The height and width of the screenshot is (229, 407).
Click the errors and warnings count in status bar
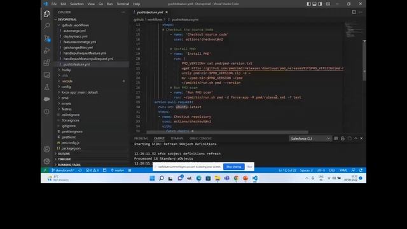click(92, 170)
